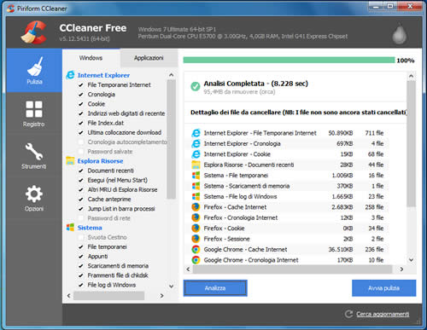Click Chrome icon for Cronologia Internet result

pyautogui.click(x=196, y=260)
